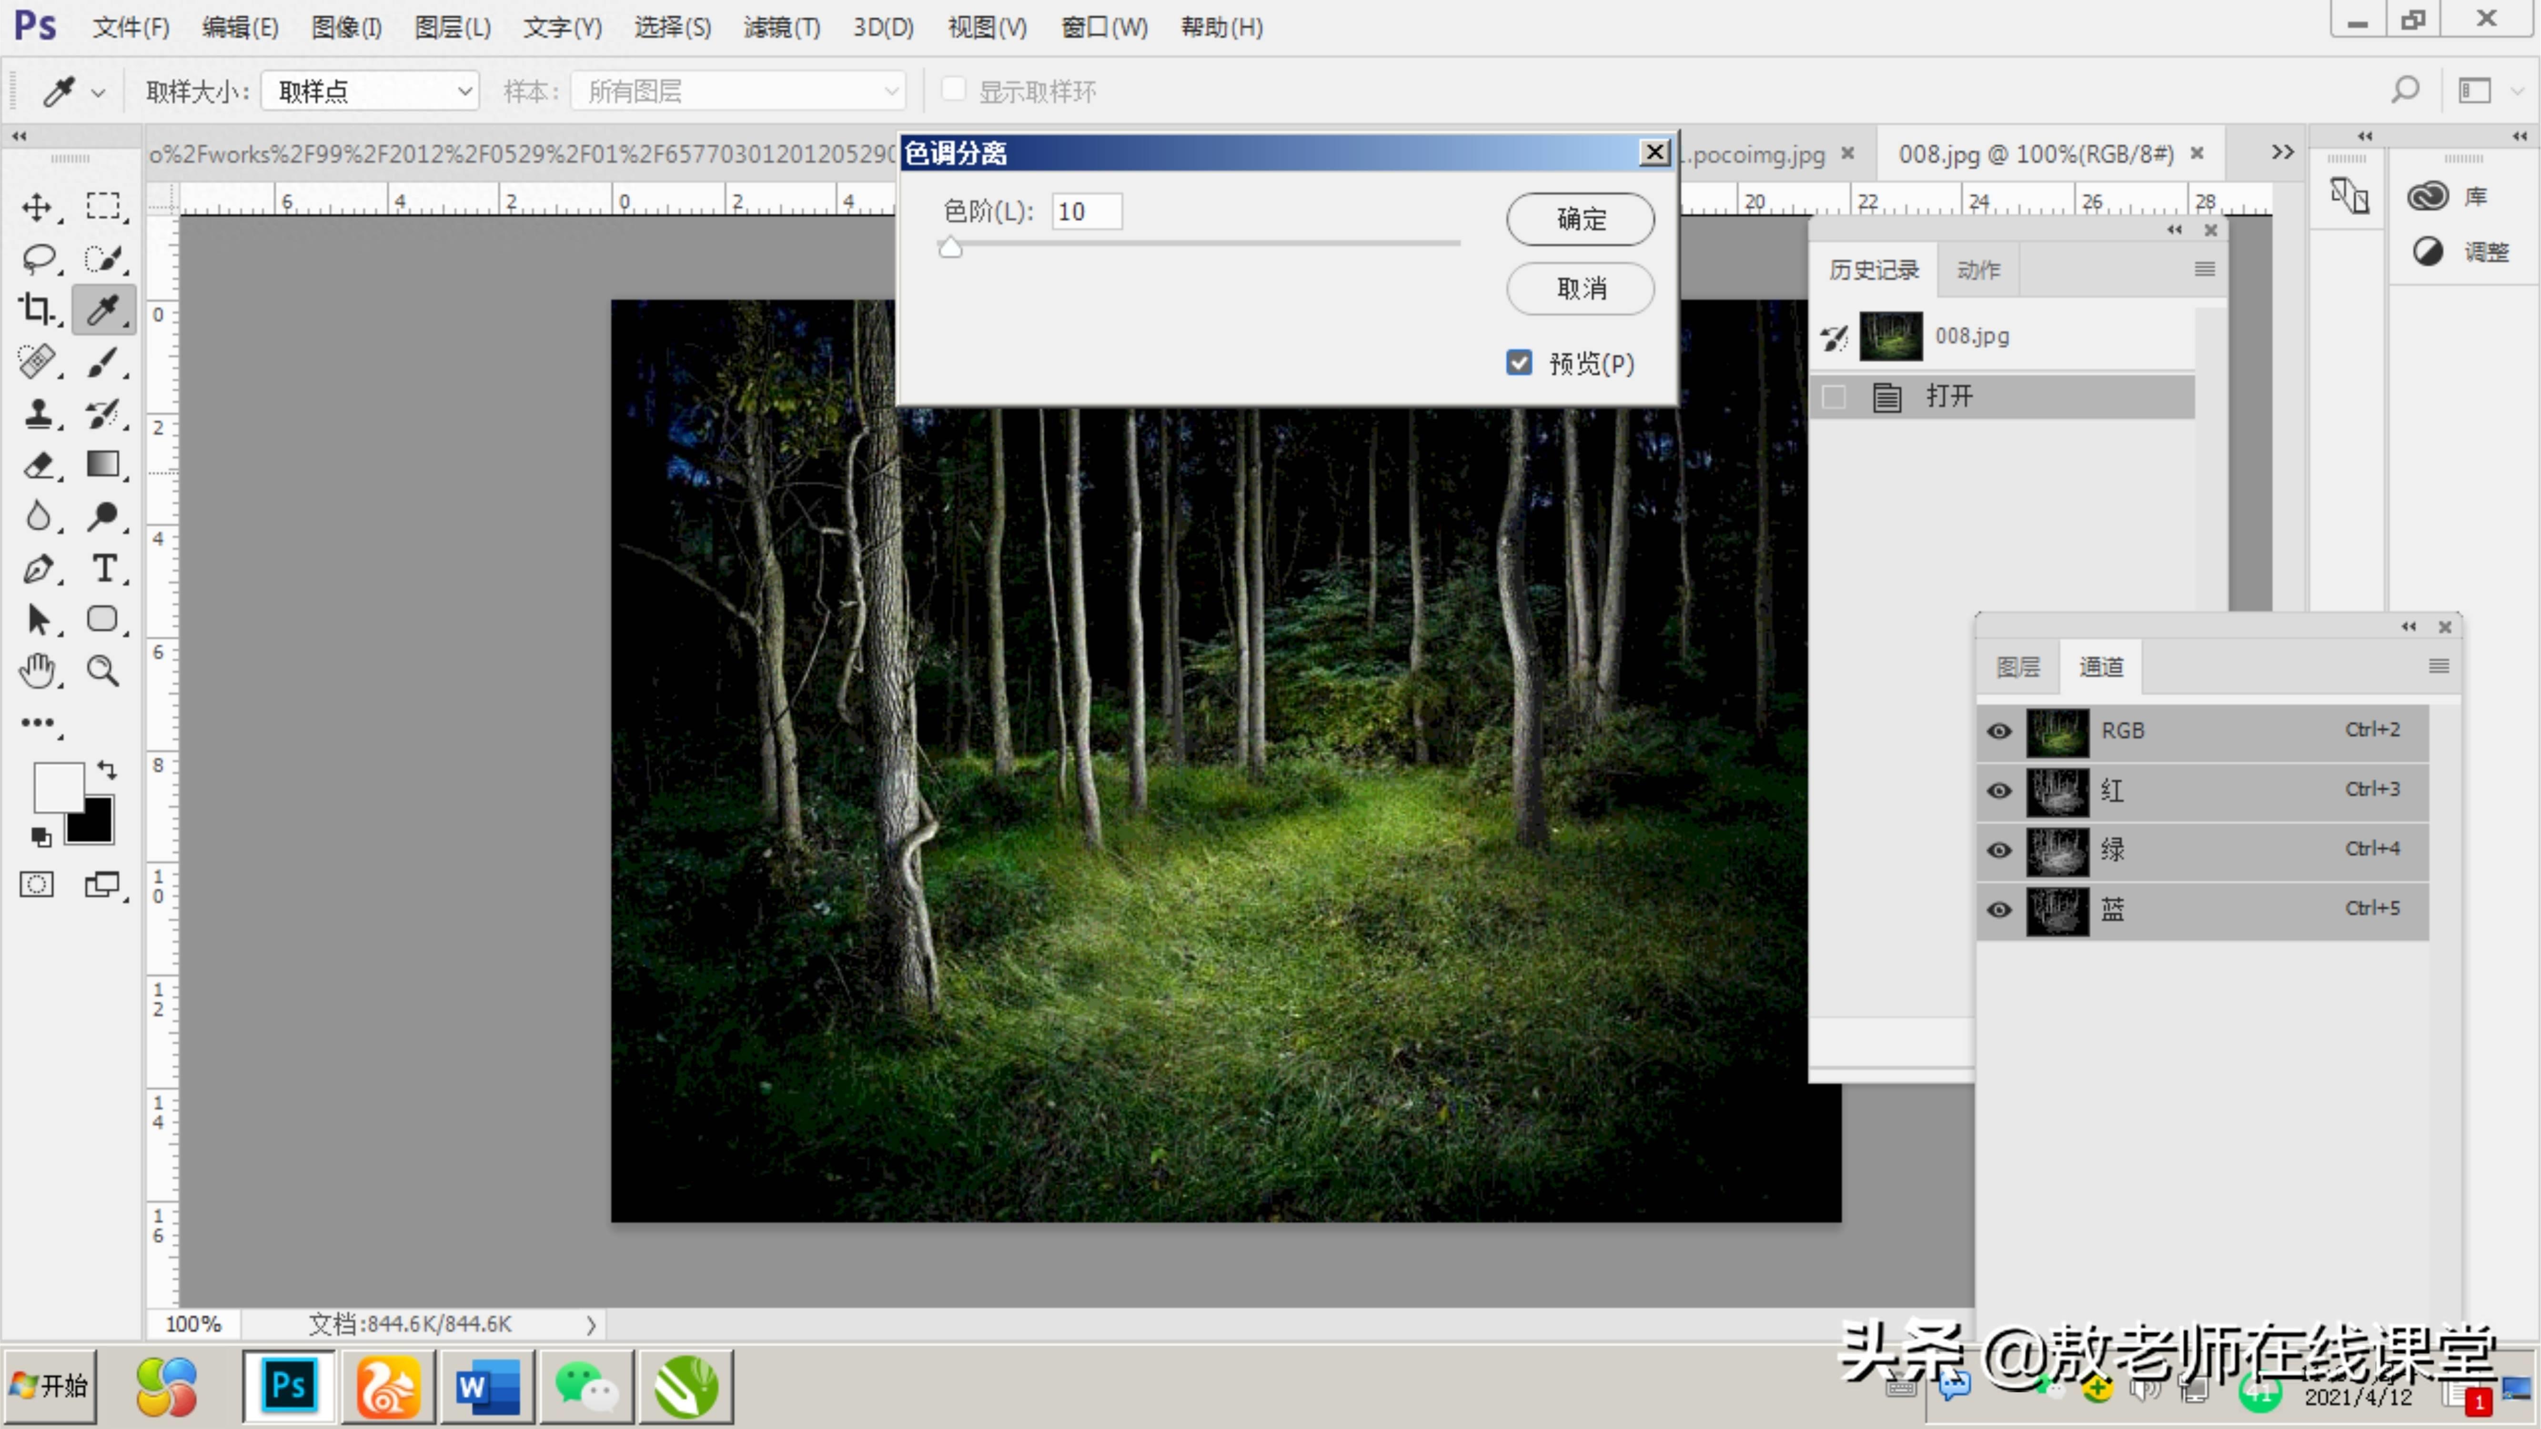Viewport: 2541px width, 1429px height.
Task: Click the Windows Start (开始) button
Action: 50,1387
